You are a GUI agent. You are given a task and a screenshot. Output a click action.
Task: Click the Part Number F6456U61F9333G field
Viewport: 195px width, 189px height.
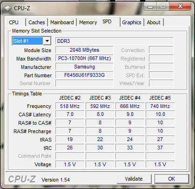point(84,75)
